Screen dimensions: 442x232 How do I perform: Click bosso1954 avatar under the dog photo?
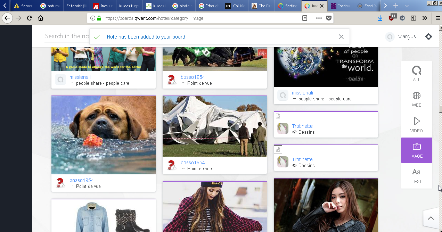pyautogui.click(x=60, y=183)
